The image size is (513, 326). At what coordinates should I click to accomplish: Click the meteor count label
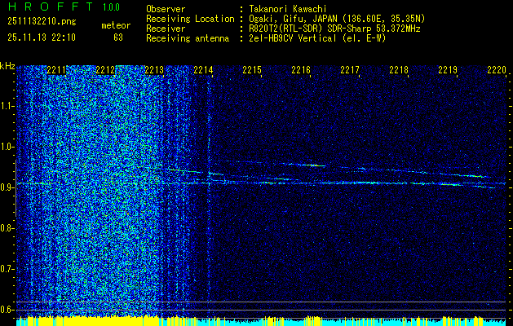(x=116, y=25)
